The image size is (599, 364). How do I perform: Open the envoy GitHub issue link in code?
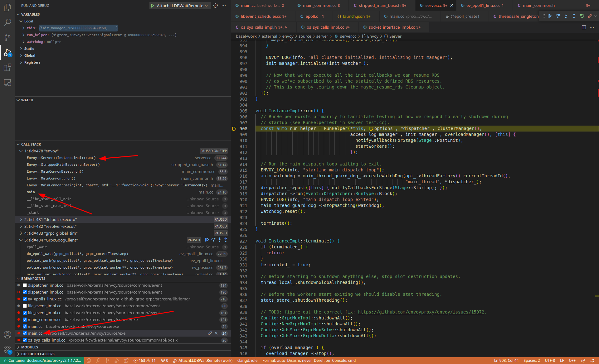click(421, 312)
